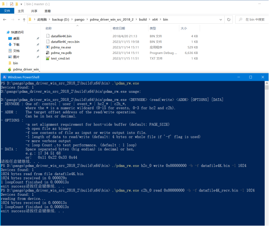The height and width of the screenshot is (226, 269).
Task: Open pdma_driver_win folder in sidebar
Action: (26, 69)
